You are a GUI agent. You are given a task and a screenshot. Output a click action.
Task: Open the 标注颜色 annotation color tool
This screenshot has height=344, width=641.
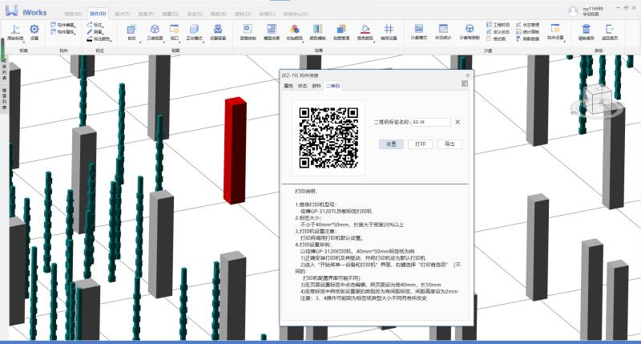[99, 38]
